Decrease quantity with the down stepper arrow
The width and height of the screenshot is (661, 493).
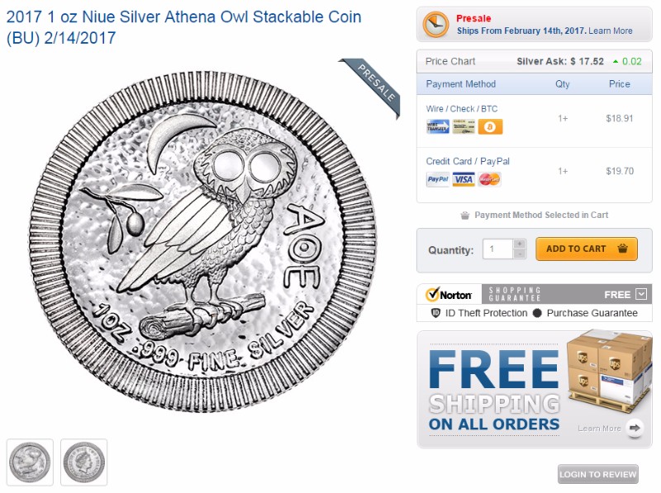click(519, 254)
